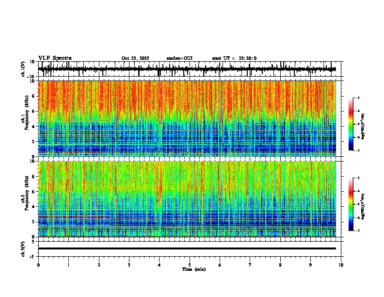The height and width of the screenshot is (297, 384).
Task: Click the ch.2 spectrogram "8" kHz tick label
Action: (x=34, y=177)
